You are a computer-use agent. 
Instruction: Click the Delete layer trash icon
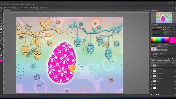point(175,94)
